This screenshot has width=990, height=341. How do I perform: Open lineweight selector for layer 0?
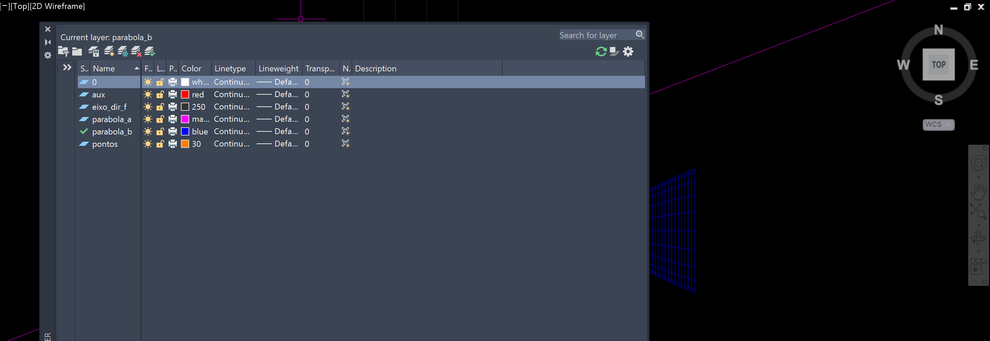coord(278,82)
